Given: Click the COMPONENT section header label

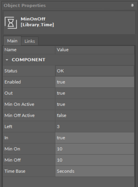Looking at the screenshot, I should [28, 60].
